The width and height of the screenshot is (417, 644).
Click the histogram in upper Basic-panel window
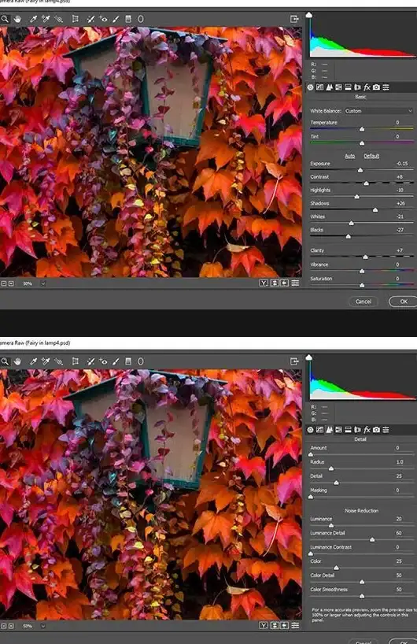tap(363, 36)
